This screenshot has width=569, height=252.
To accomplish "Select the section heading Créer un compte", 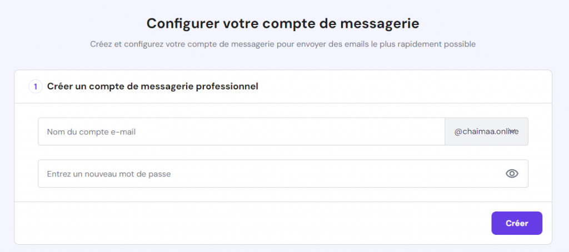I will click(x=153, y=87).
